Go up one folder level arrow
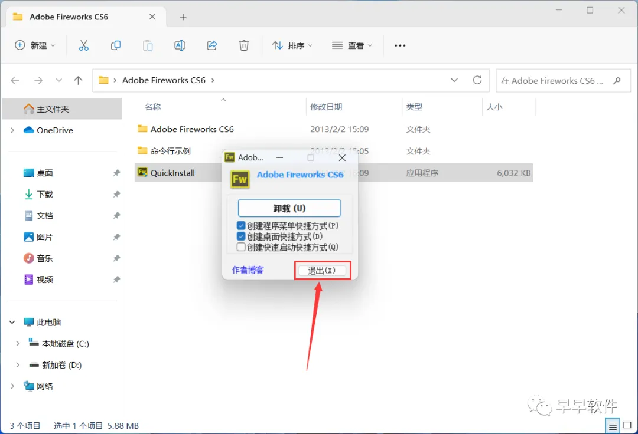The height and width of the screenshot is (434, 638). [x=78, y=80]
